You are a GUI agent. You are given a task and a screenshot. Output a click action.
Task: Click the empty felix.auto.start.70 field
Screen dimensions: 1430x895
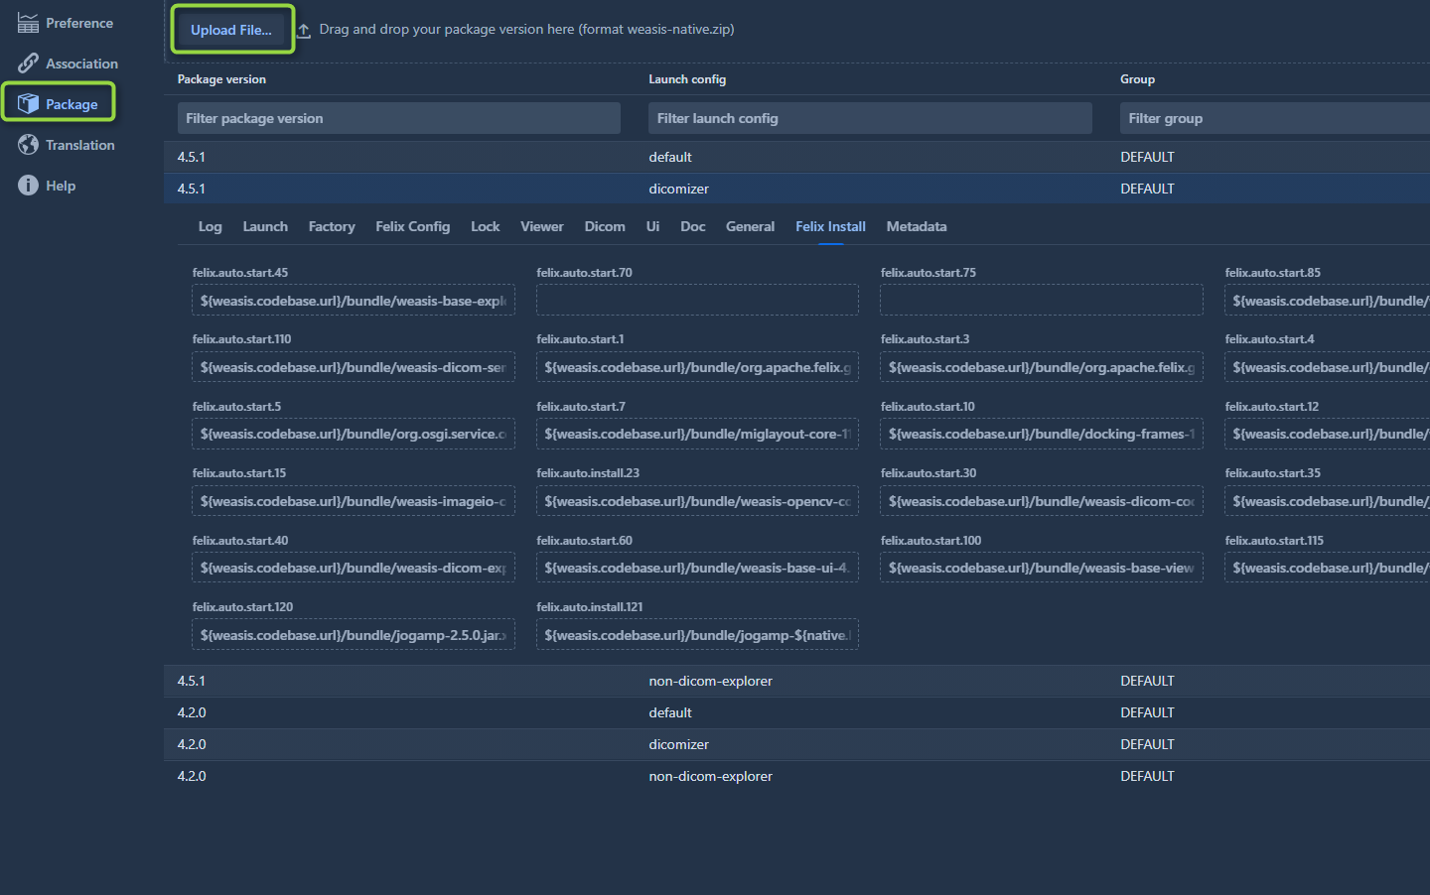[697, 301]
